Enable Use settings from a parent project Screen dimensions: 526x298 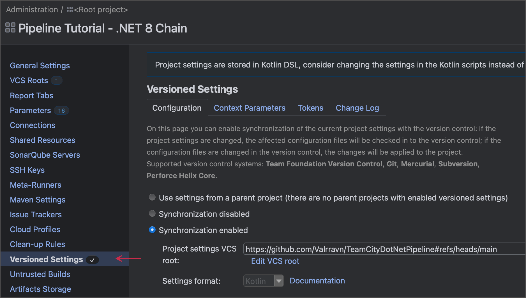point(152,197)
